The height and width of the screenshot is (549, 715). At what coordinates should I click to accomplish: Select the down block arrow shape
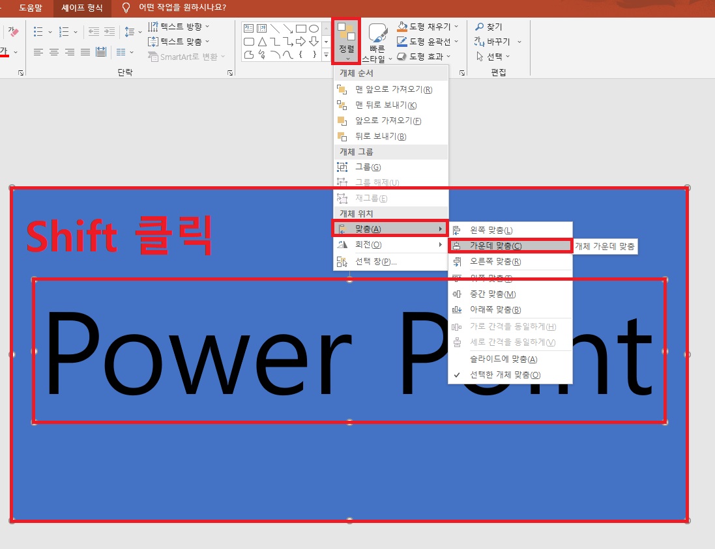click(314, 42)
